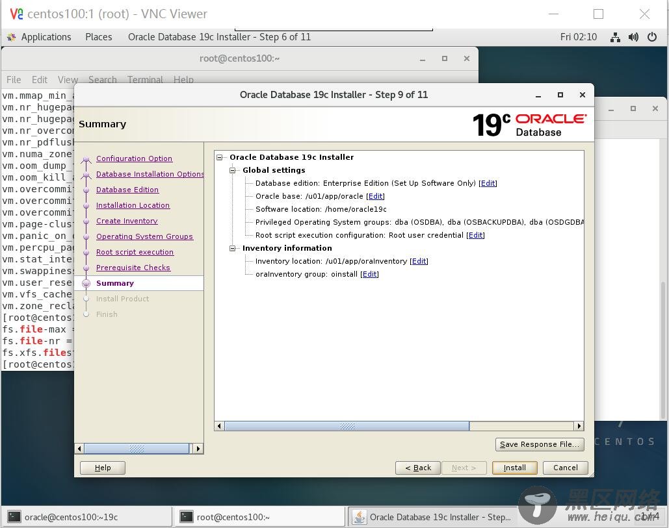This screenshot has height=528, width=669.
Task: Open the network status icon in top bar
Action: [x=615, y=38]
